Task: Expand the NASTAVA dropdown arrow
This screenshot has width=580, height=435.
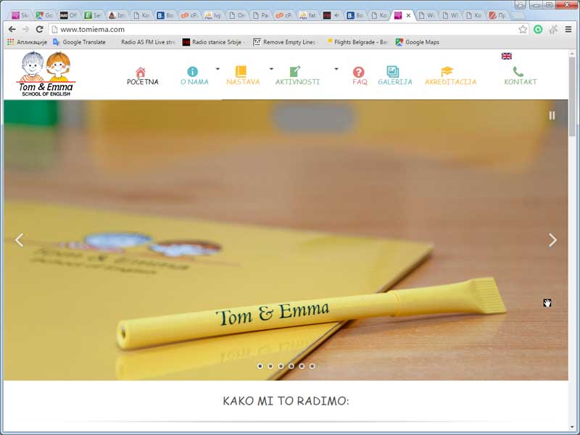Action: coord(271,69)
